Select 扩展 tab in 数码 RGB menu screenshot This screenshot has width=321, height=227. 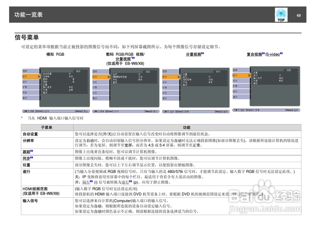point(101,88)
